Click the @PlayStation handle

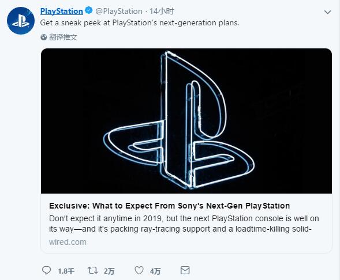click(x=119, y=11)
